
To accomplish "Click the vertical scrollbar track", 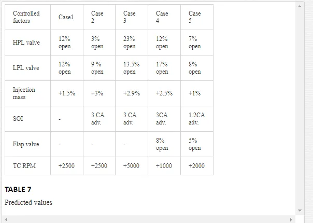I will [300, 108].
